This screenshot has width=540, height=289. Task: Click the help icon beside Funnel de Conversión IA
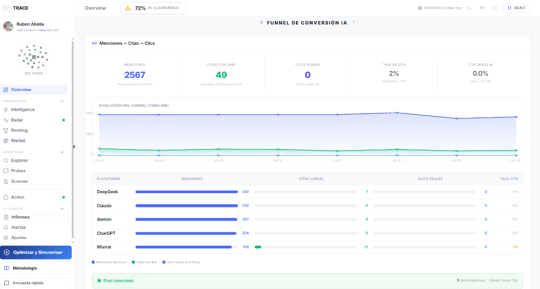(353, 23)
